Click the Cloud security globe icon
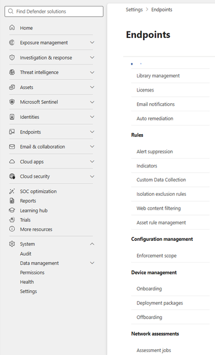Screen dimensions: 215x355 click(12, 177)
